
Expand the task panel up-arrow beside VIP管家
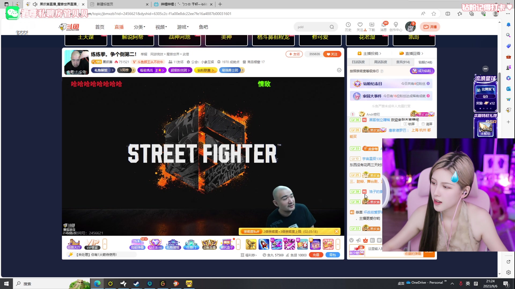(x=105, y=244)
